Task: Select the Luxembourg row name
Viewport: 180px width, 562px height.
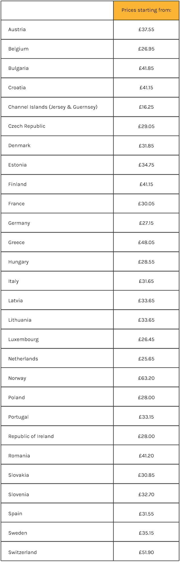Action: click(x=23, y=339)
